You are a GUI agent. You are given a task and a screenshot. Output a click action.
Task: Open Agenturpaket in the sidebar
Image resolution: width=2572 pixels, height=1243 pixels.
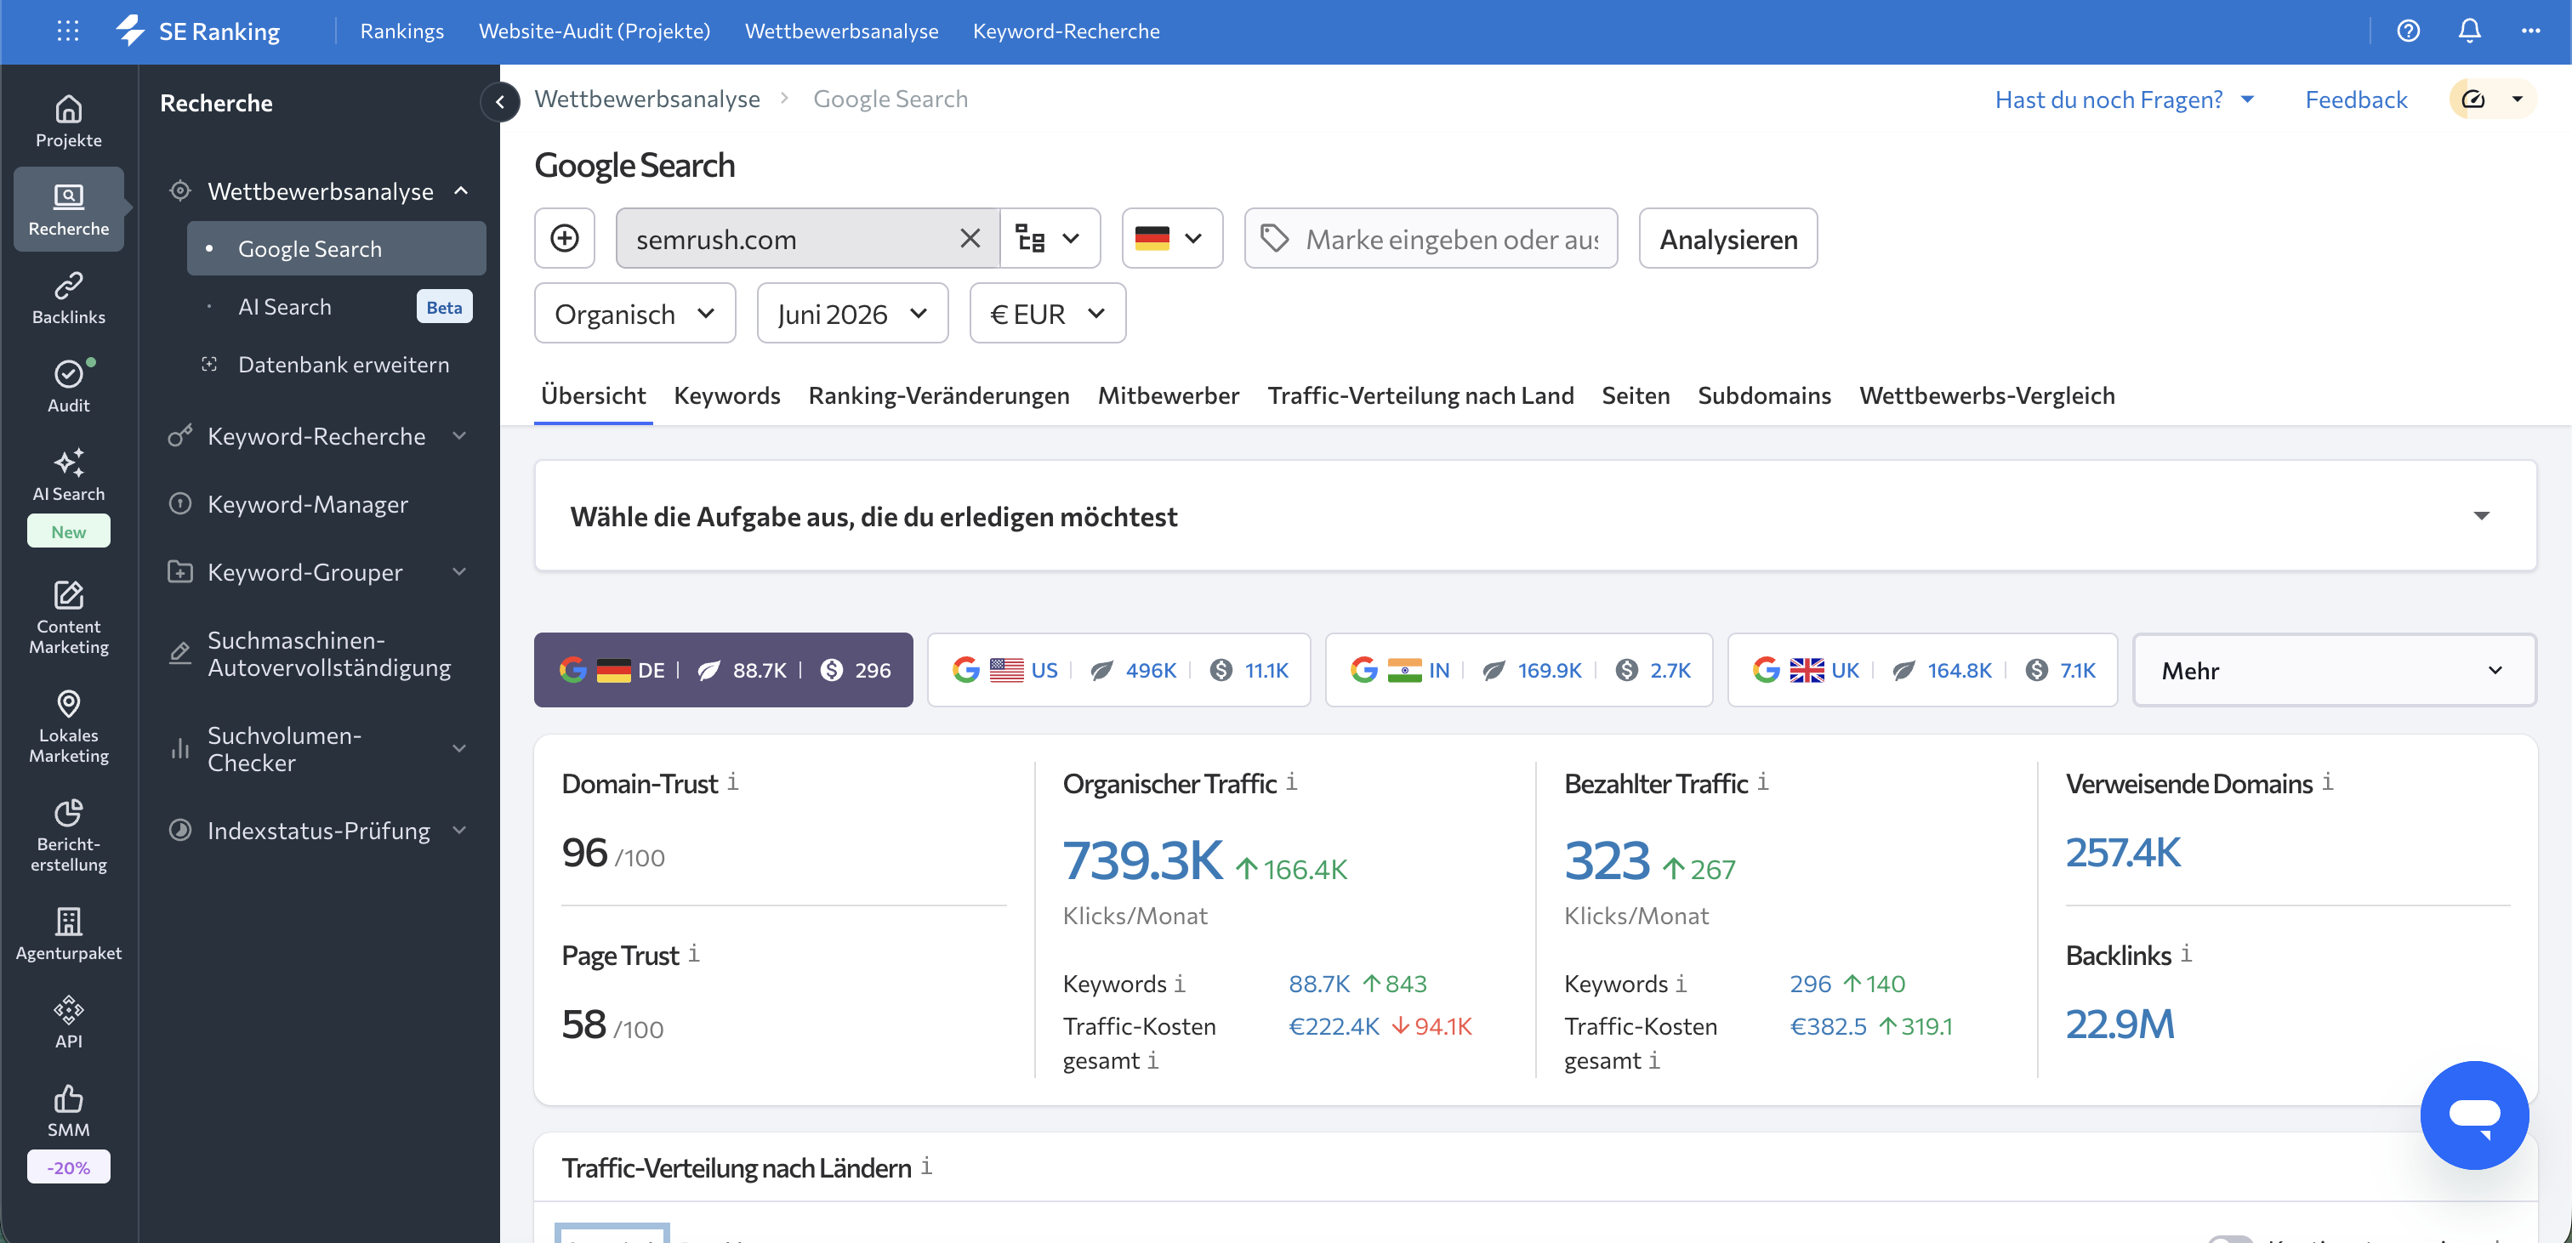coord(69,934)
